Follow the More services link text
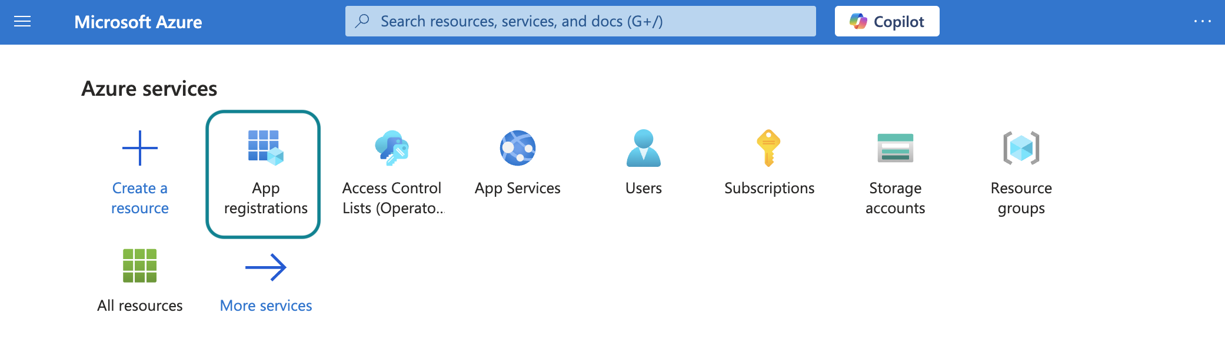The height and width of the screenshot is (356, 1225). 266,305
